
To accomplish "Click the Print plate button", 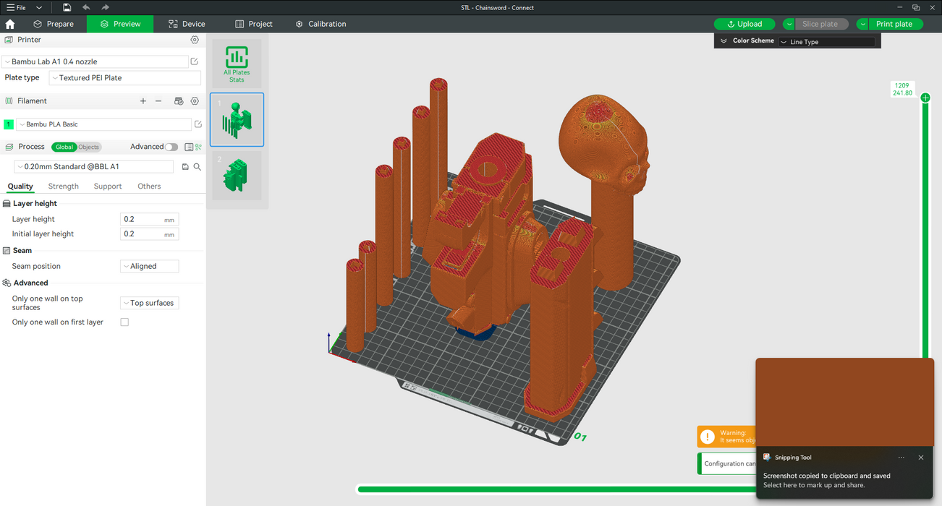I will pos(894,24).
